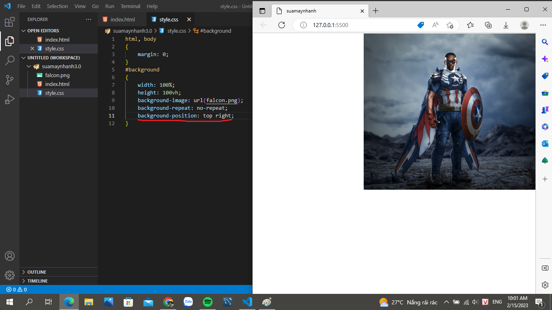Add a site to Edge sidebar
The width and height of the screenshot is (552, 310).
[545, 179]
